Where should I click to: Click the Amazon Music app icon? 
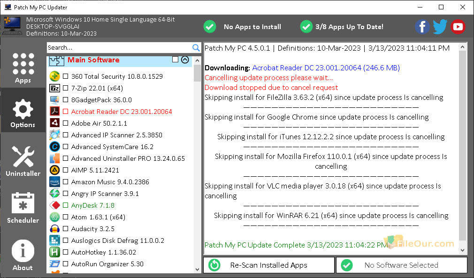coord(54,182)
